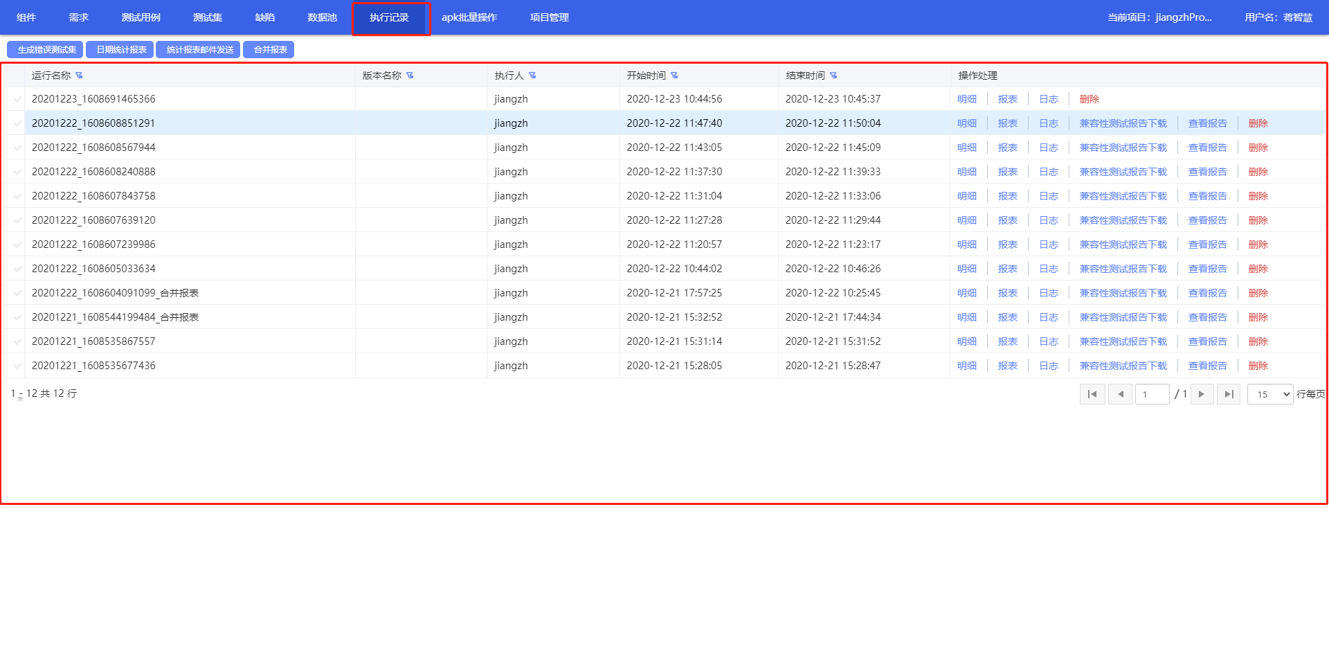Check the row 20201221_1608535677436 checkbox
The image size is (1329, 649).
pyautogui.click(x=17, y=366)
